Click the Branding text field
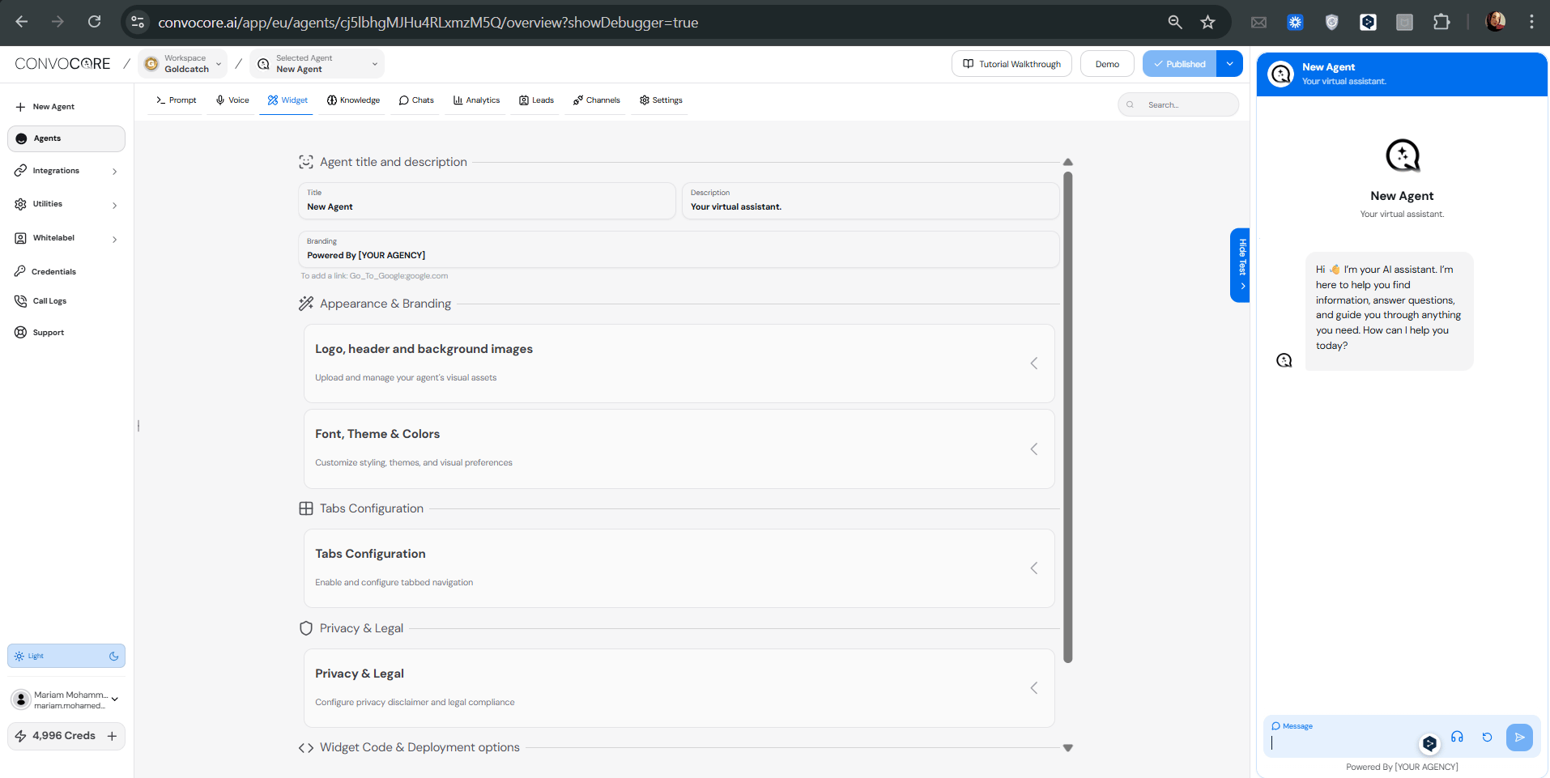This screenshot has width=1550, height=778. click(679, 249)
